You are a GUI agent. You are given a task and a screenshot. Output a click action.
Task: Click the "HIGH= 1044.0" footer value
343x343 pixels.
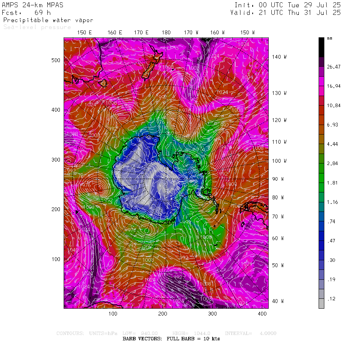coord(191,333)
